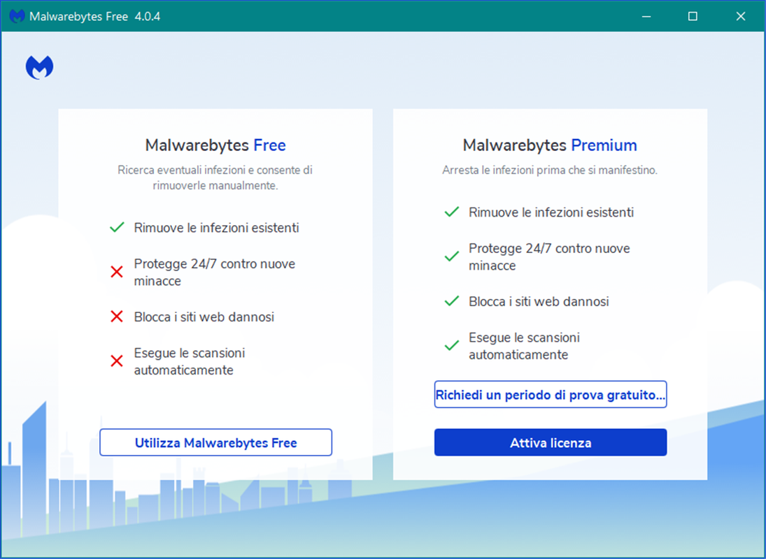Click red X beside Free 'Blocca i siti web dannosi'
Screen dimensions: 766x559
click(x=117, y=317)
